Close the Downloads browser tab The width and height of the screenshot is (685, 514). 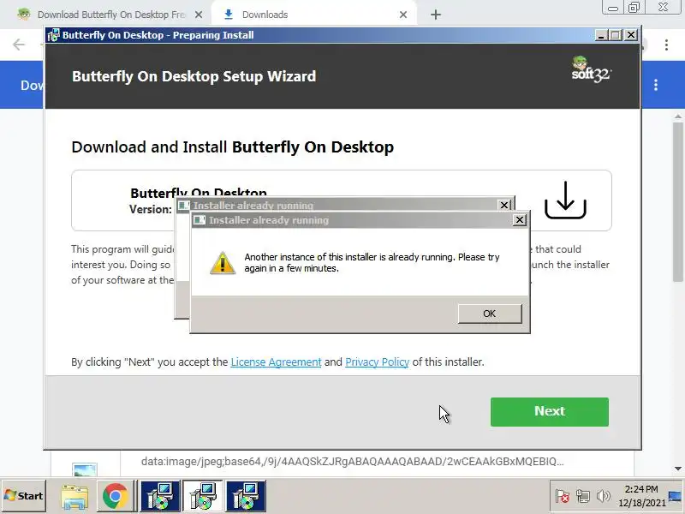(x=403, y=15)
